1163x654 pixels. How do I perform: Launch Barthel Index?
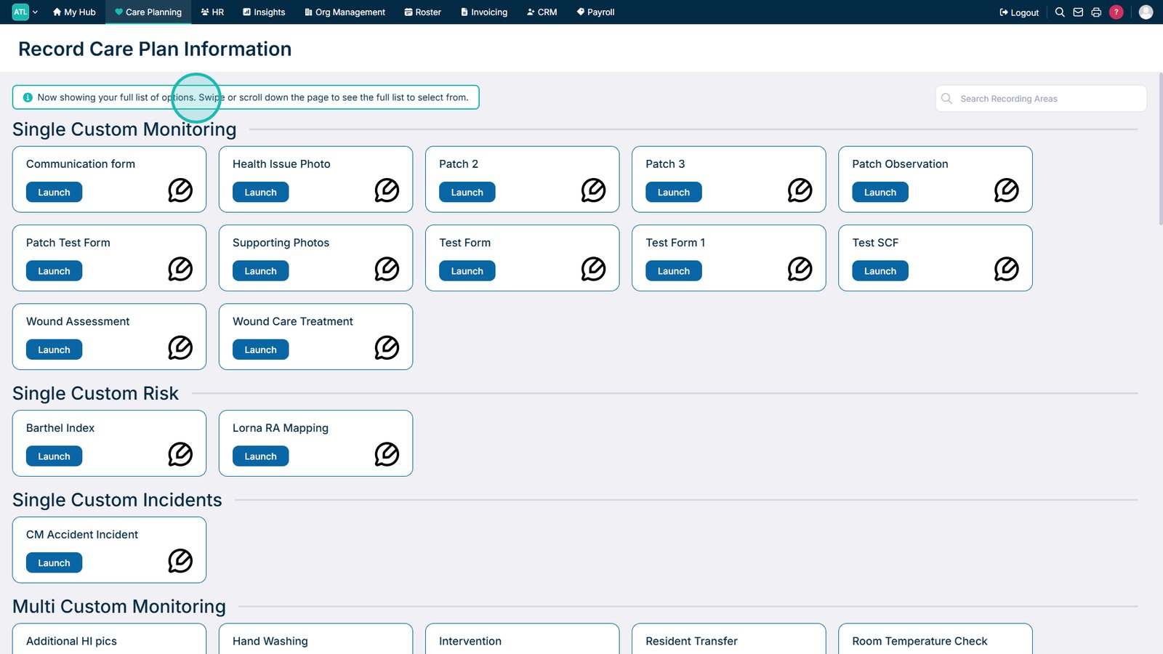coord(55,456)
